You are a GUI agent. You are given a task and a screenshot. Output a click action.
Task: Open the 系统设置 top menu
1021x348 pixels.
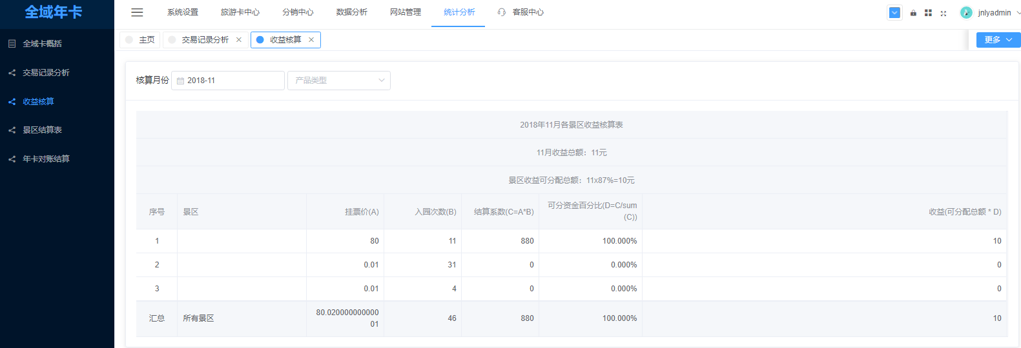click(x=183, y=12)
